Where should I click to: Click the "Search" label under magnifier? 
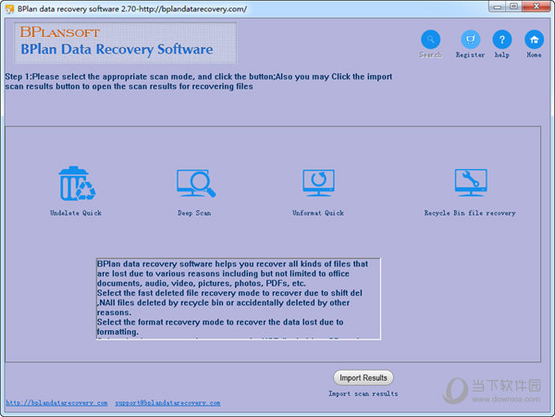coord(430,55)
